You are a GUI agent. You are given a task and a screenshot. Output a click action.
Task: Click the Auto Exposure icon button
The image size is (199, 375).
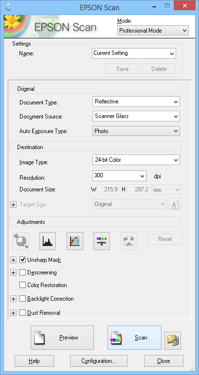21,241
